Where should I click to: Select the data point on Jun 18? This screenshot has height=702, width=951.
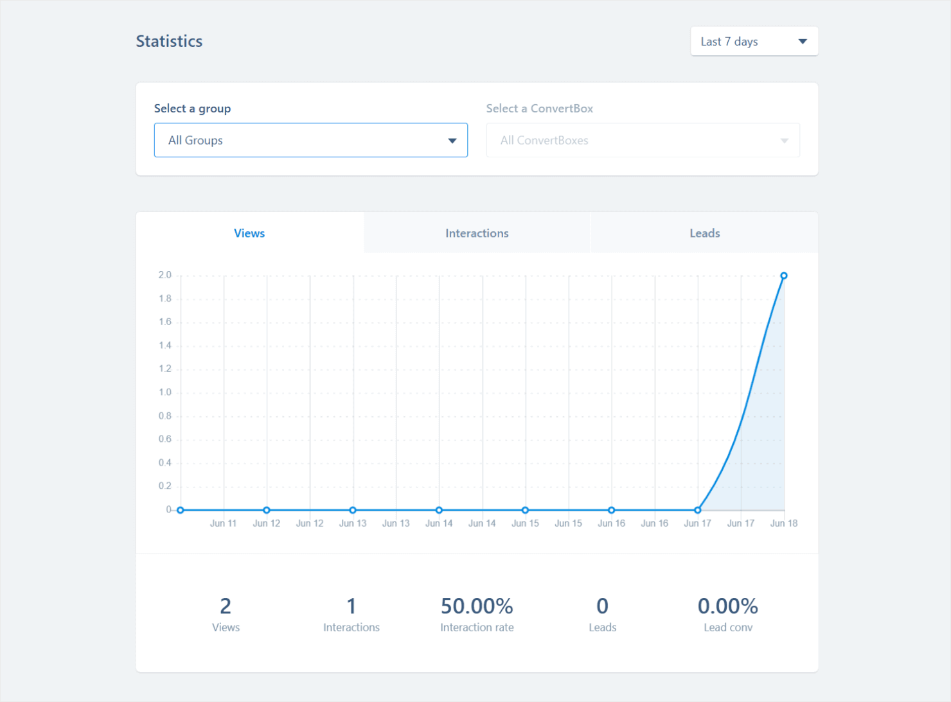[x=783, y=275]
